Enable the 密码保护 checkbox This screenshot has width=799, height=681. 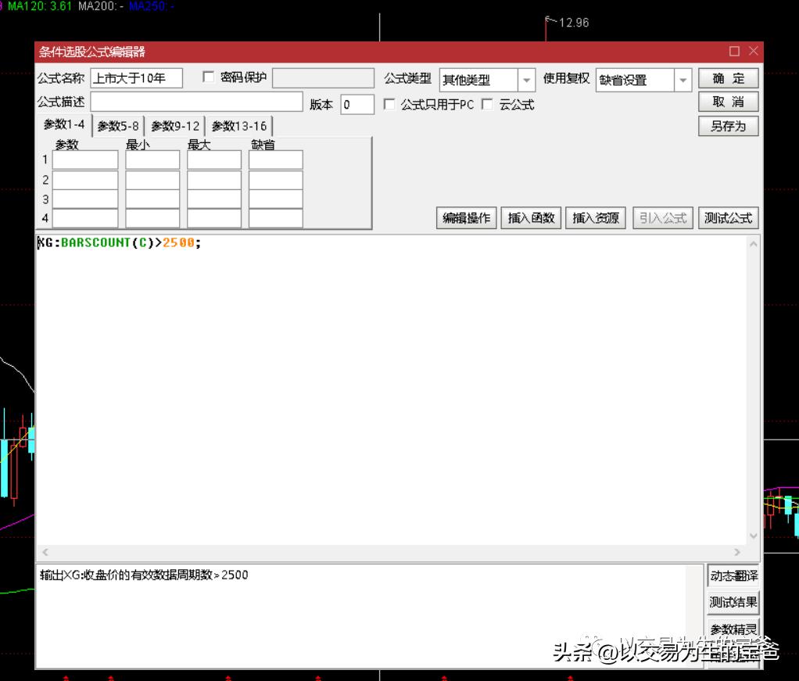point(209,77)
